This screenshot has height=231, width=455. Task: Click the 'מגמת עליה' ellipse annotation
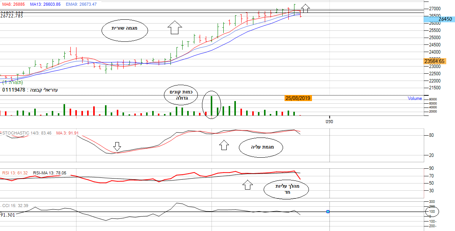(261, 147)
